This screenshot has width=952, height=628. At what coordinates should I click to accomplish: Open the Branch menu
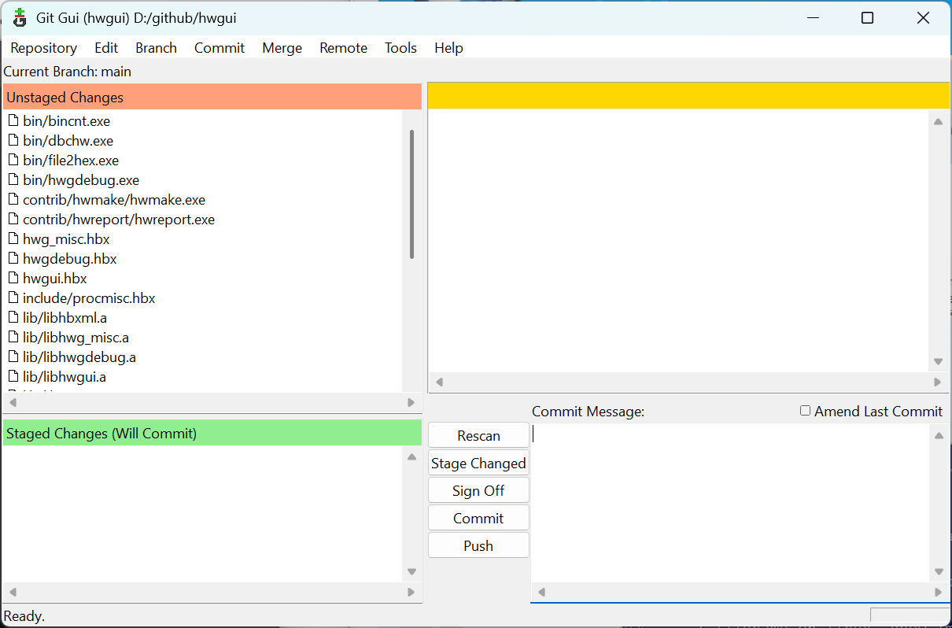(x=156, y=48)
